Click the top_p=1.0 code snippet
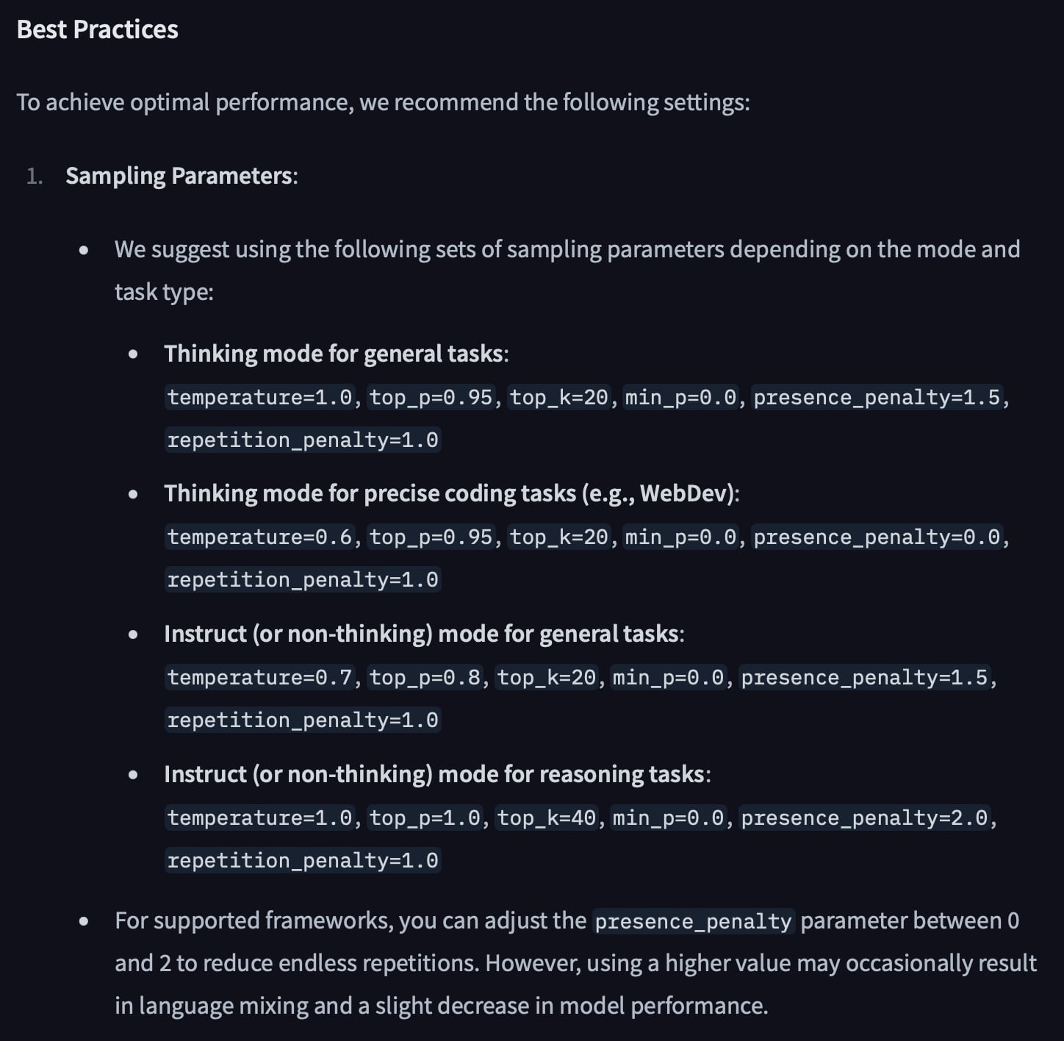 [425, 818]
